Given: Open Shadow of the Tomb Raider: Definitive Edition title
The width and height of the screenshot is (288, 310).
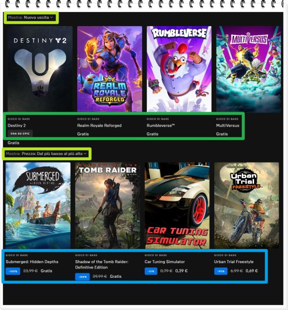Looking at the screenshot, I should point(101,265).
